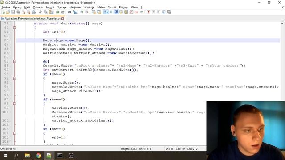The image size is (285, 160).
Task: Open Google Chrome from taskbar
Action: pyautogui.click(x=38, y=156)
